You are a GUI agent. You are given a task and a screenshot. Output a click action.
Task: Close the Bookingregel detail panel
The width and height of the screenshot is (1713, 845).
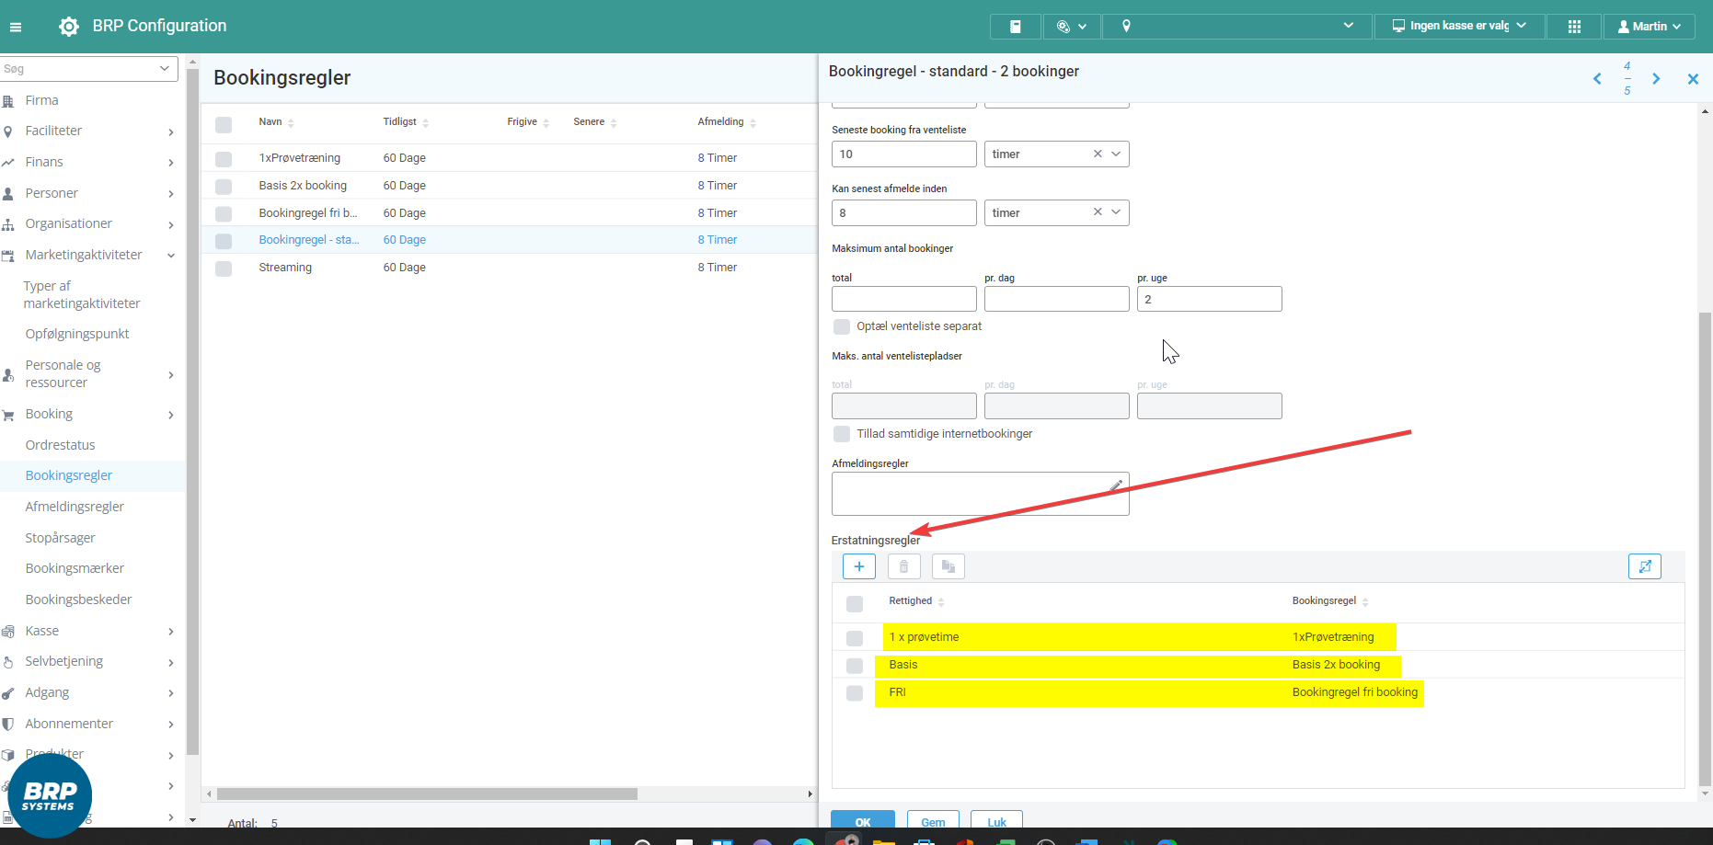1693,79
